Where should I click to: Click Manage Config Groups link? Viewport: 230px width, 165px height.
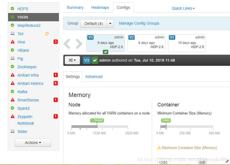139,23
